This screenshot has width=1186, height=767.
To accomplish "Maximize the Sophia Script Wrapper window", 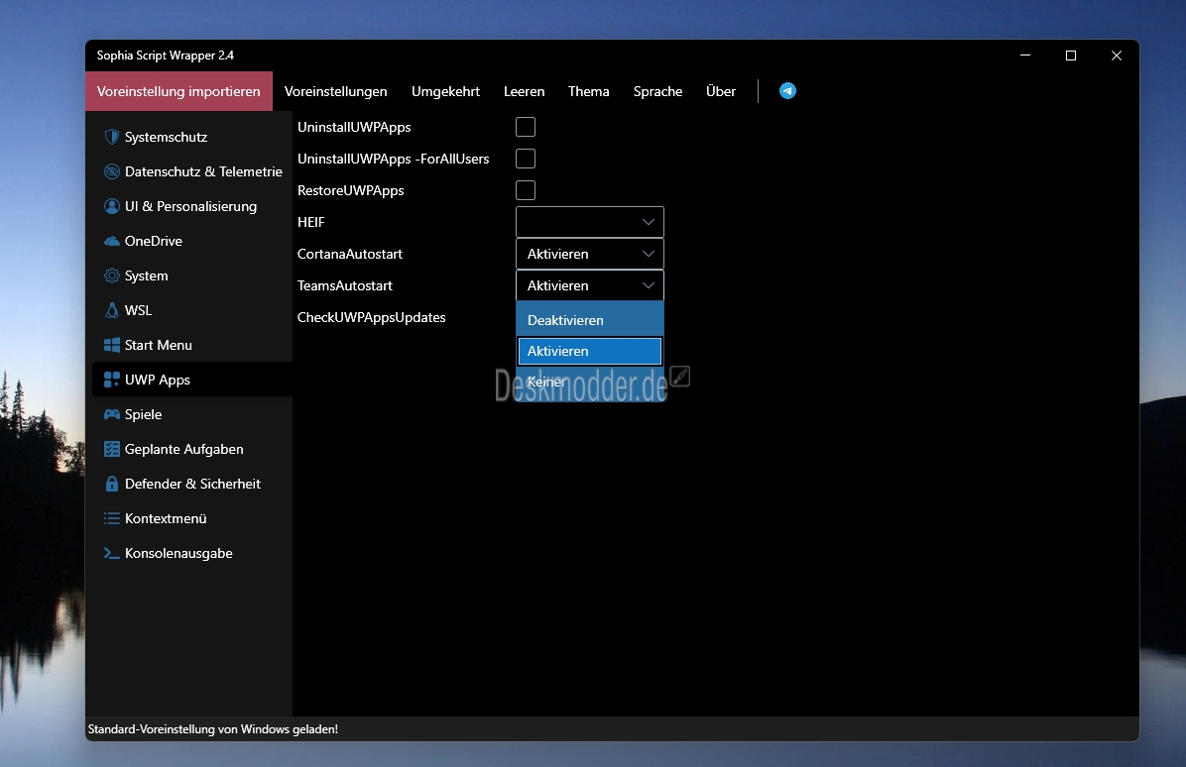I will pos(1070,55).
